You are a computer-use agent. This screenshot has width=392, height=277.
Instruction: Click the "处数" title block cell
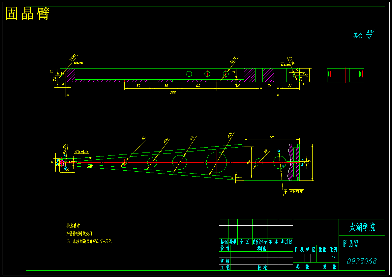tap(233, 242)
